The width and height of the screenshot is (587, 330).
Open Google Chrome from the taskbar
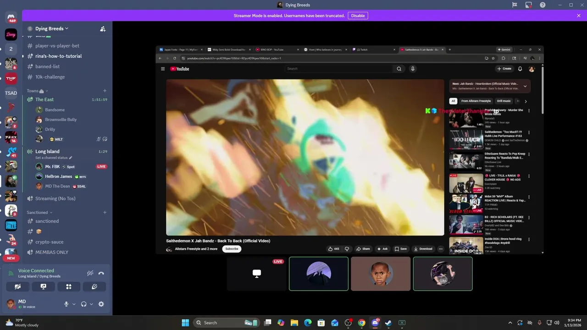[362, 323]
